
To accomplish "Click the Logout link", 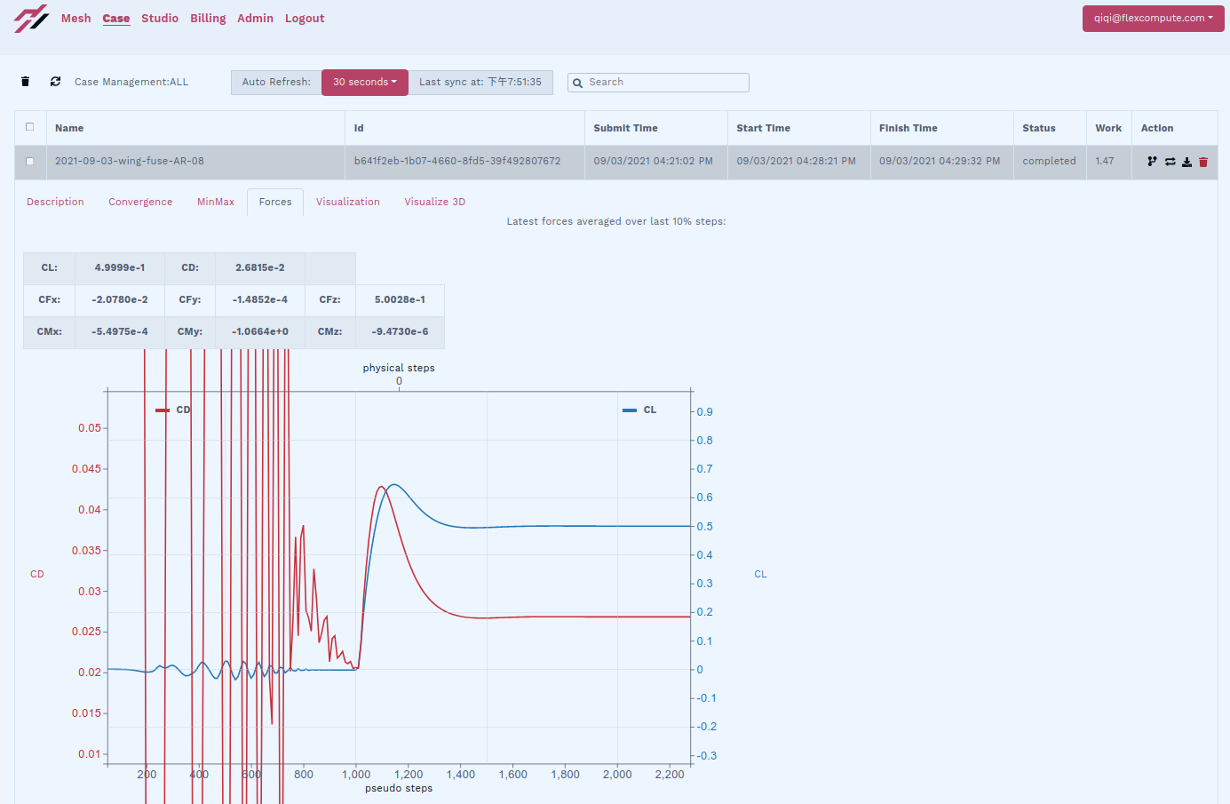I will [x=304, y=18].
